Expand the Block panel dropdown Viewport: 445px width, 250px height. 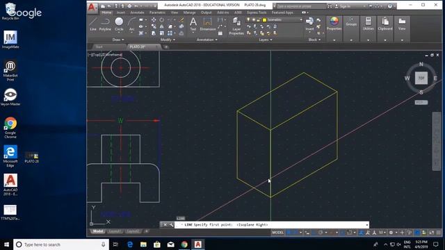pos(314,40)
